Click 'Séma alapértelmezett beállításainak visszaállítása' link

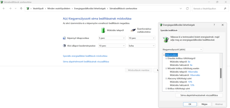86,62
